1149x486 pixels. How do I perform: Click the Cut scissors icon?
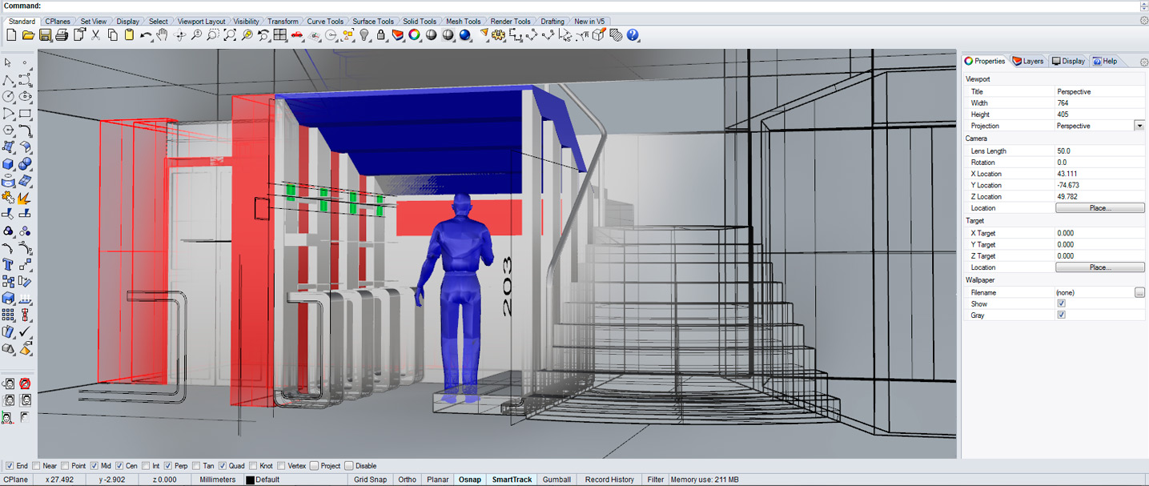click(x=96, y=35)
